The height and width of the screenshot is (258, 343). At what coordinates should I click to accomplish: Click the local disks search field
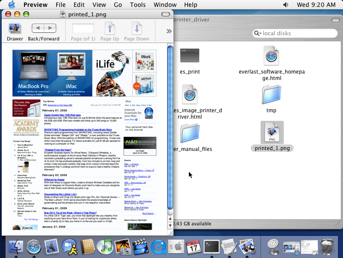pyautogui.click(x=294, y=33)
